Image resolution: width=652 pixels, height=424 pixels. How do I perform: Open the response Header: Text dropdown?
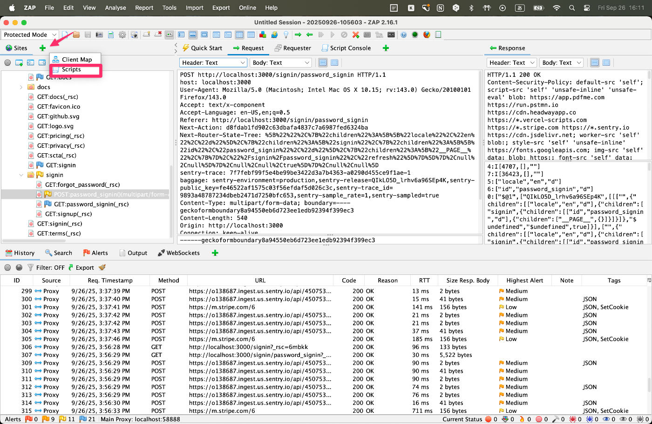pos(512,62)
